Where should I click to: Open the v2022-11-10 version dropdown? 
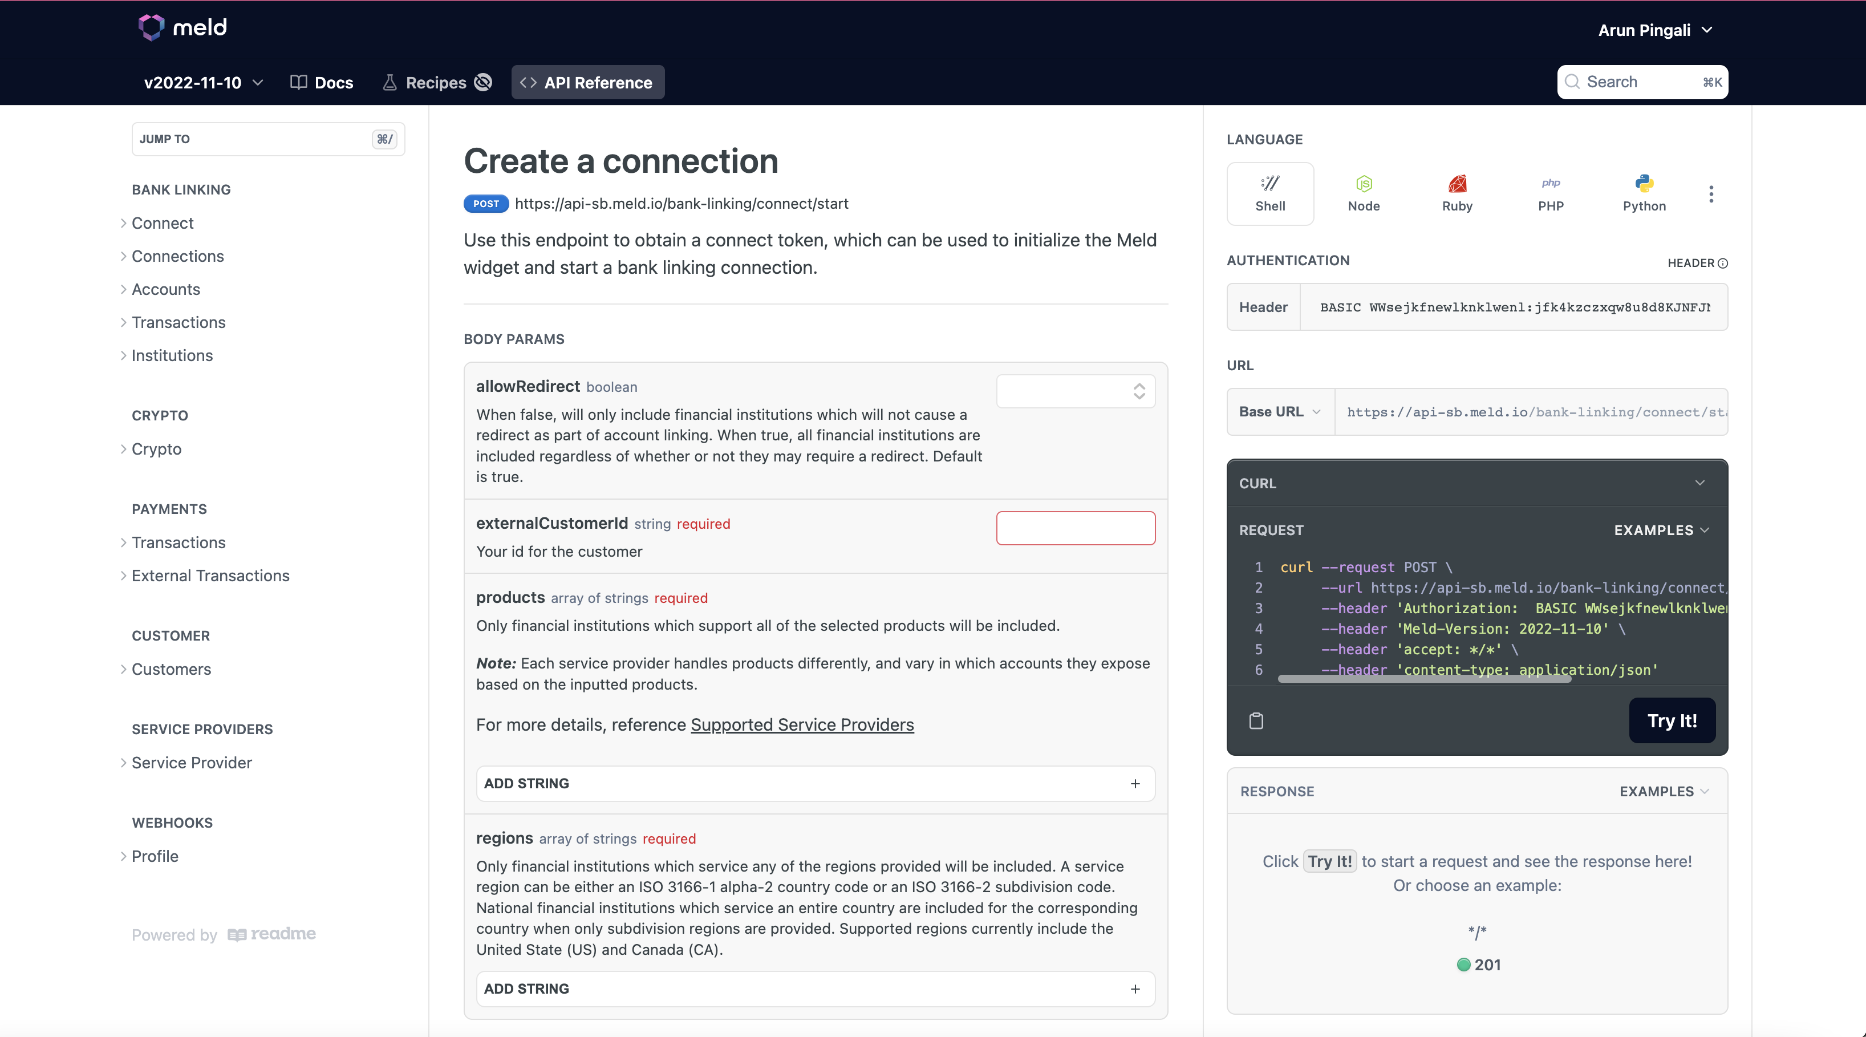click(x=203, y=83)
